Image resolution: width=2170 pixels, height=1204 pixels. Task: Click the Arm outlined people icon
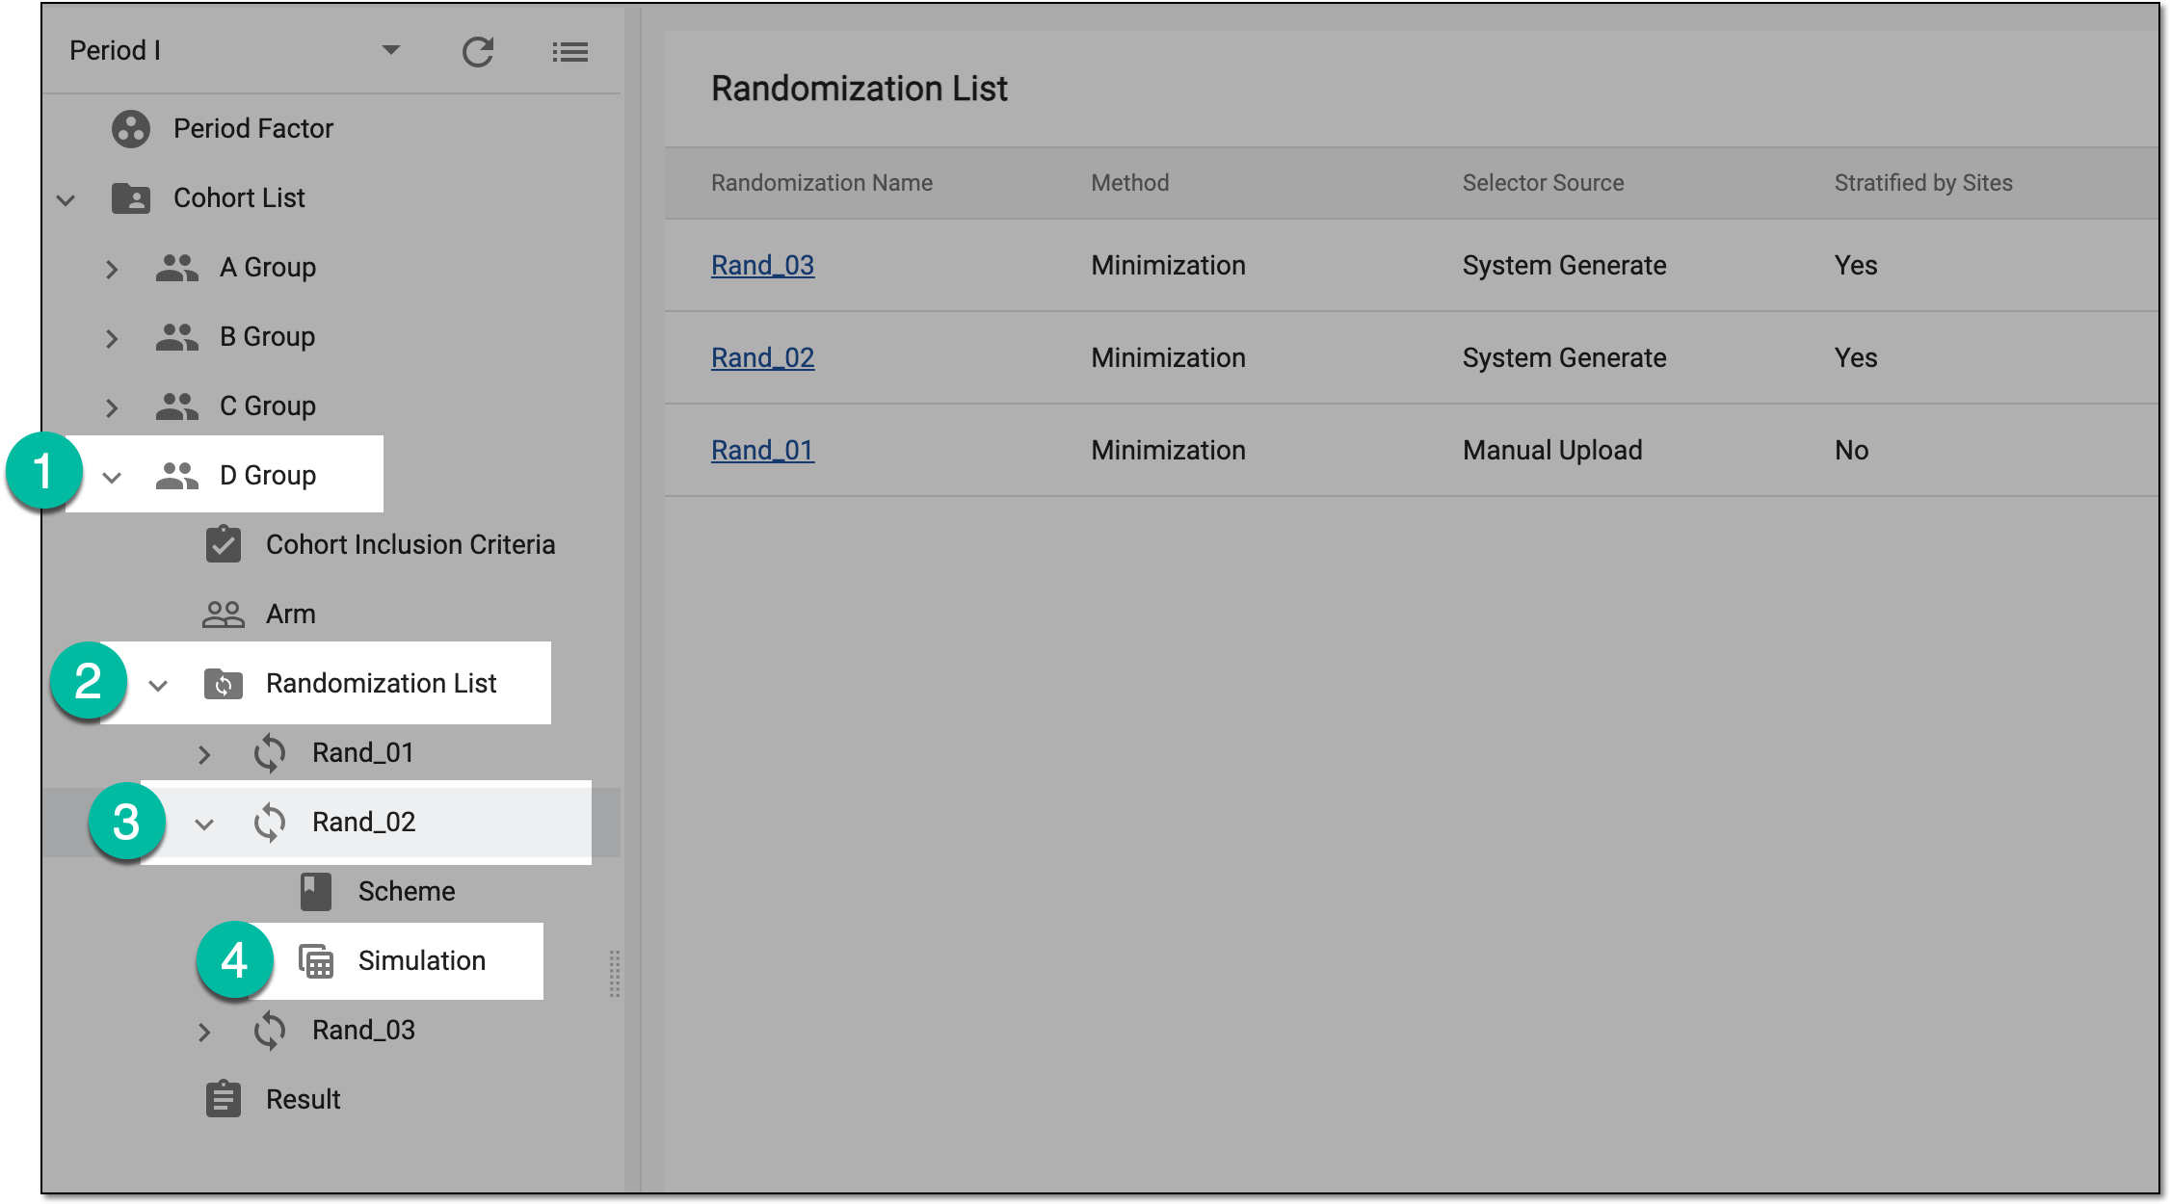pos(224,614)
